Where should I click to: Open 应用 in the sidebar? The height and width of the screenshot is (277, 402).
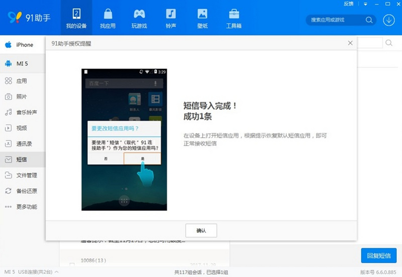pos(22,81)
